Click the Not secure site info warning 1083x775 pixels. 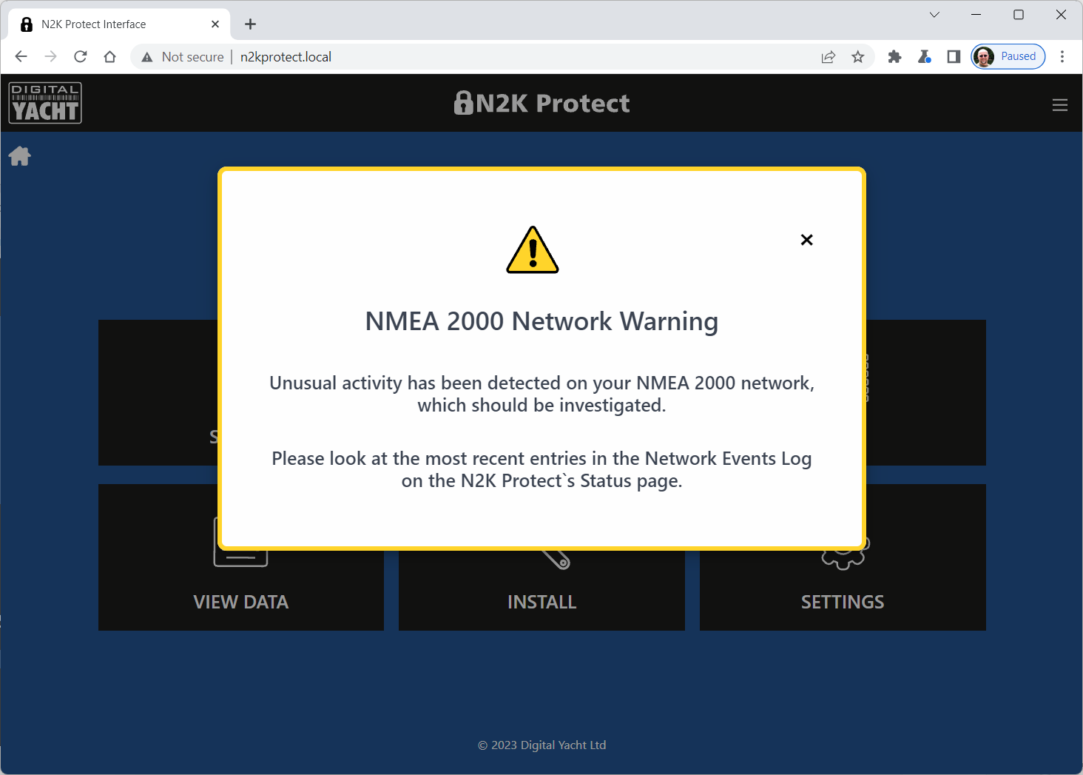(183, 57)
